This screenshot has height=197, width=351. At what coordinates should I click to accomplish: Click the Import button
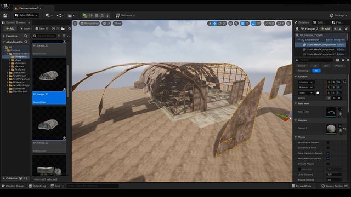point(26,28)
